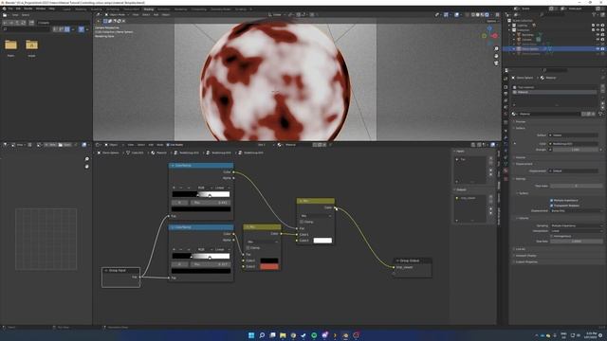The width and height of the screenshot is (607, 341).
Task: Click the blue Z axis gizmo ball
Action: pos(489,28)
